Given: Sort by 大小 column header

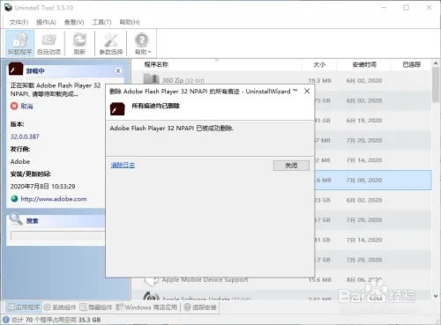Looking at the screenshot, I should [x=319, y=64].
